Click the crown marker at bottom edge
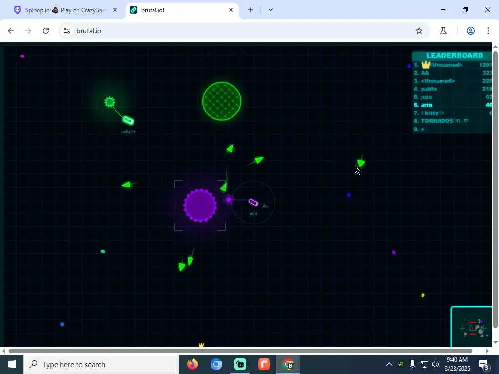This screenshot has width=499, height=374. 201,345
